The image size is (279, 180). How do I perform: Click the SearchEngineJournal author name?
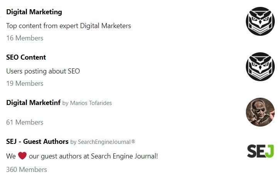pyautogui.click(x=106, y=142)
